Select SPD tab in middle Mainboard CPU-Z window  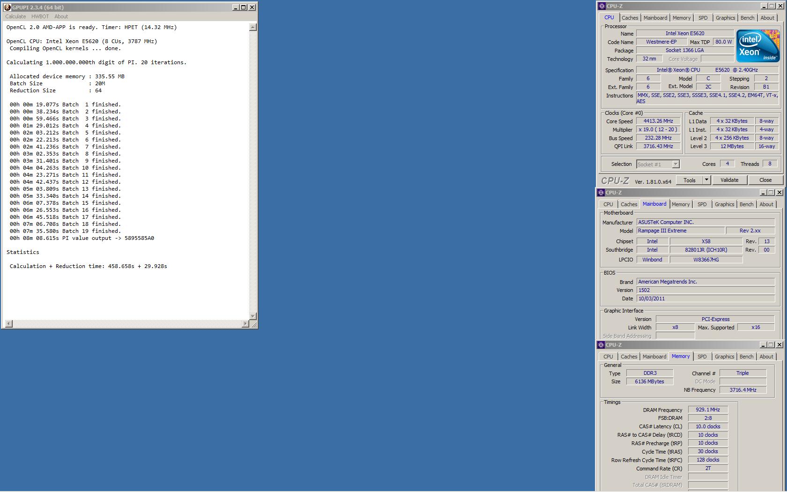click(x=702, y=204)
